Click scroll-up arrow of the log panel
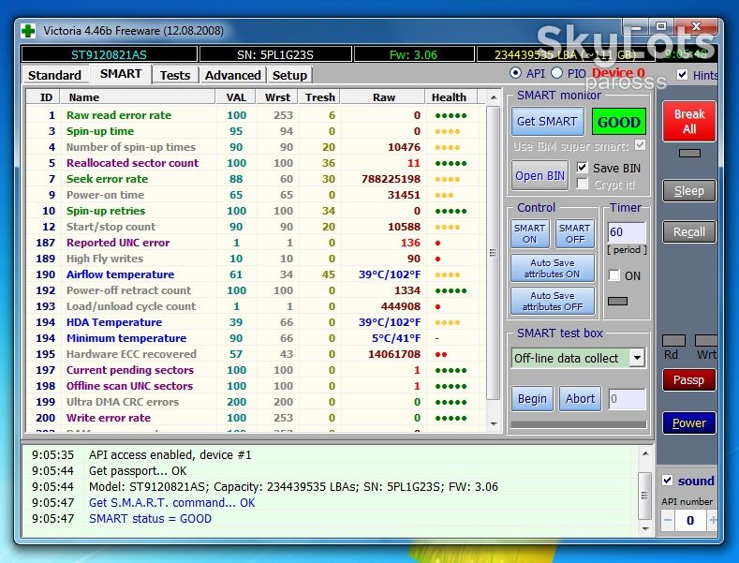 pyautogui.click(x=645, y=453)
